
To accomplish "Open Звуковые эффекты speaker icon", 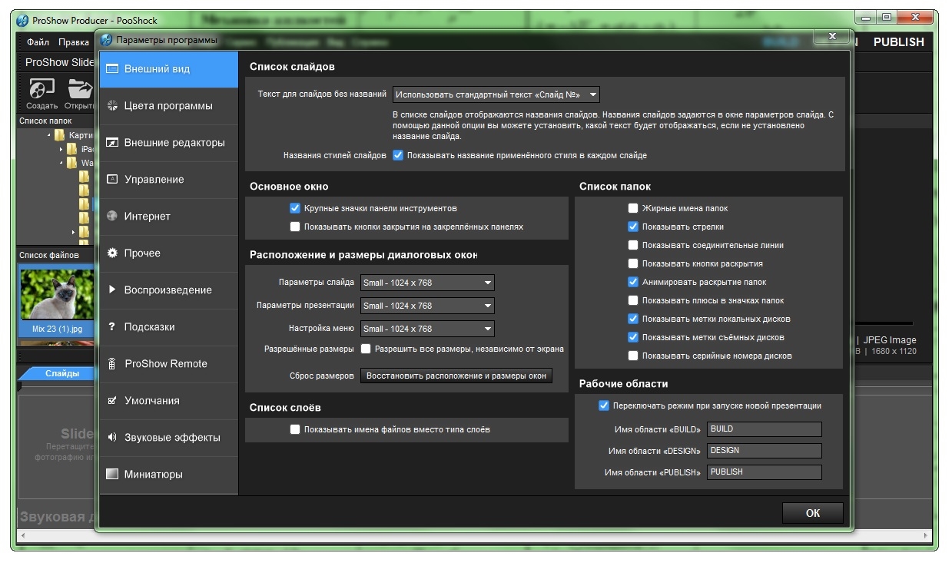I will coord(112,438).
